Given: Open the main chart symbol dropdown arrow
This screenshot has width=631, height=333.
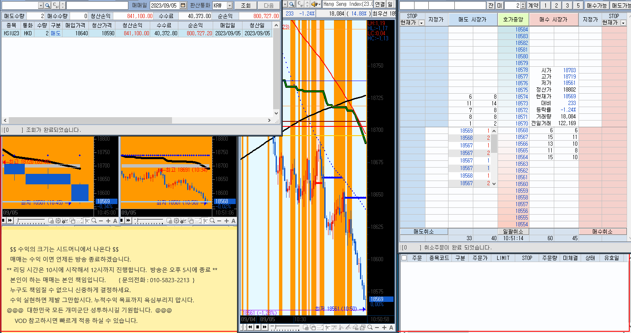Looking at the screenshot, I should coord(285,5).
